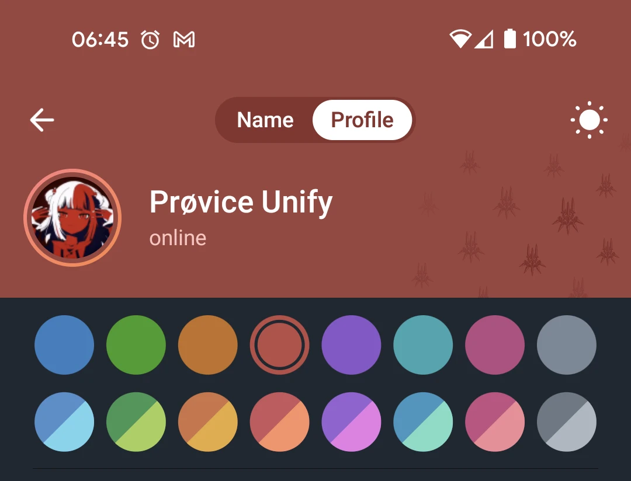This screenshot has height=481, width=631.
Task: Switch to the Profile tab
Action: point(362,120)
